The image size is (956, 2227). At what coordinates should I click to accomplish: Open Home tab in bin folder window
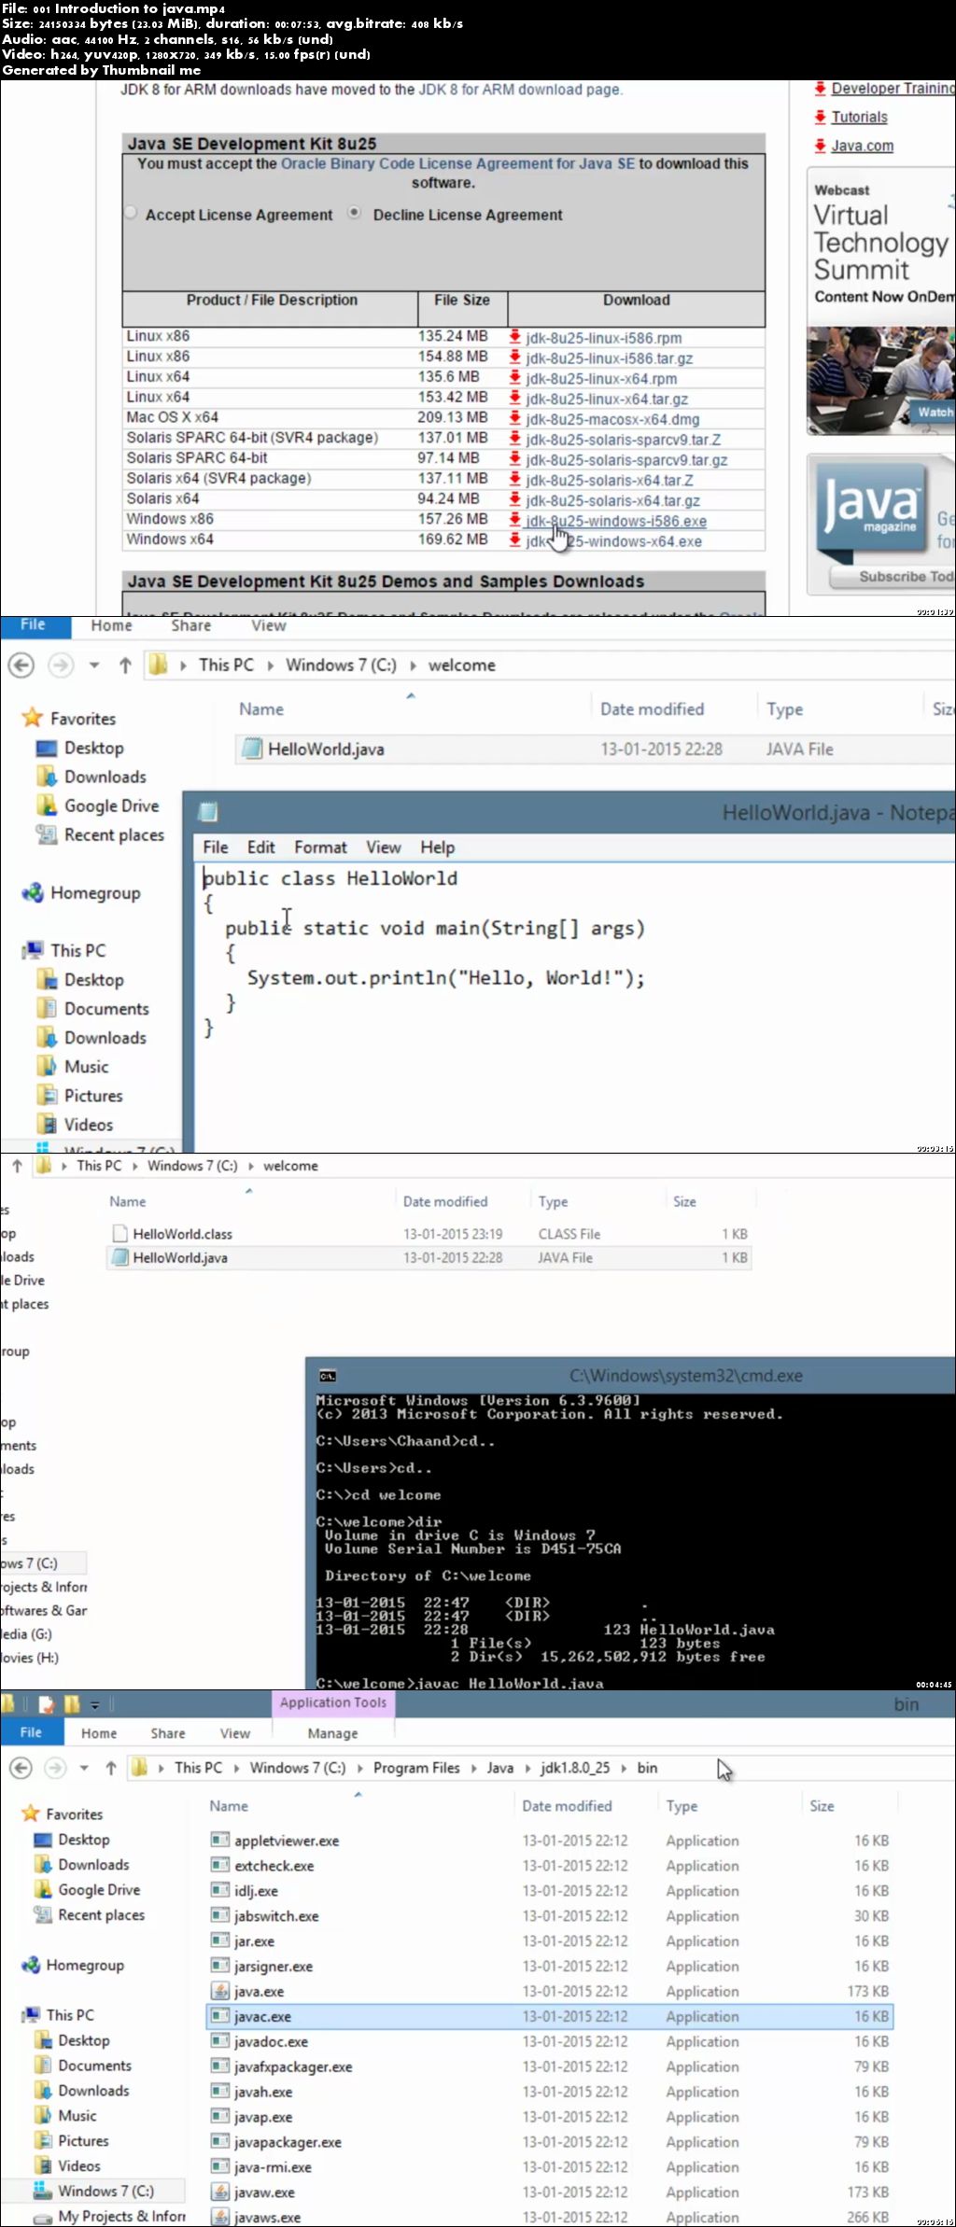coord(99,1733)
